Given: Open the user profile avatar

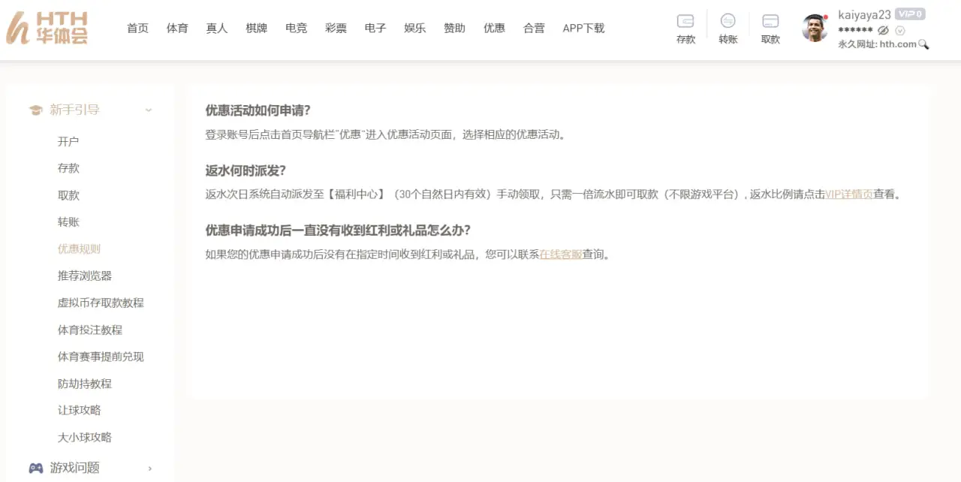Looking at the screenshot, I should point(815,29).
